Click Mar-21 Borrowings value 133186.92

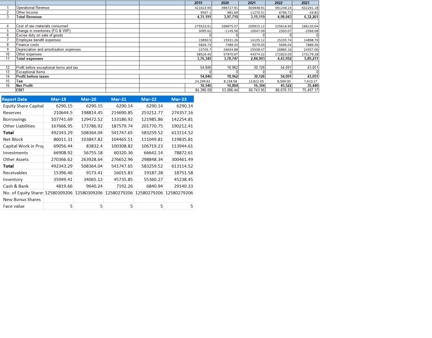pyautogui.click(x=122, y=119)
